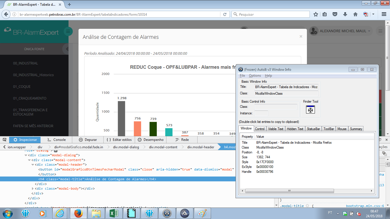Viewport: 390px width, 219px height.
Task: Open the Windows Start menu orb
Action: coord(7,213)
